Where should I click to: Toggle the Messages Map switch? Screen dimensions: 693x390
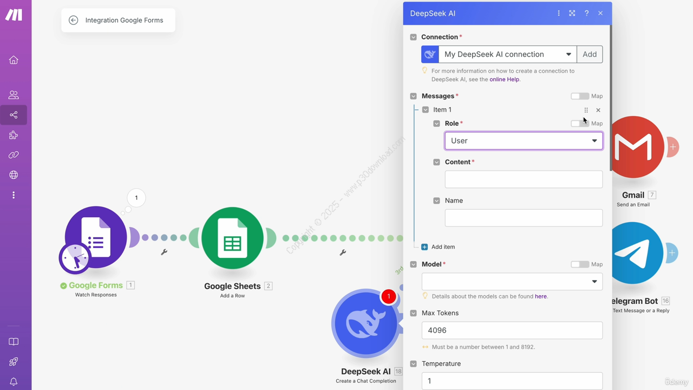point(580,96)
